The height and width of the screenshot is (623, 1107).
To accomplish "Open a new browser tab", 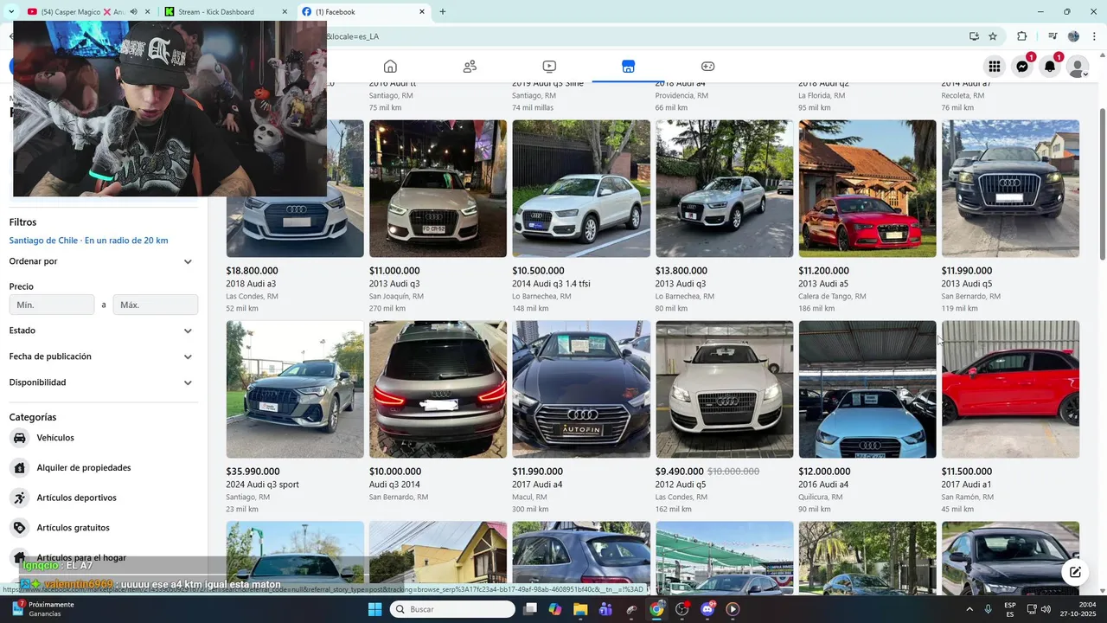I will tap(443, 12).
